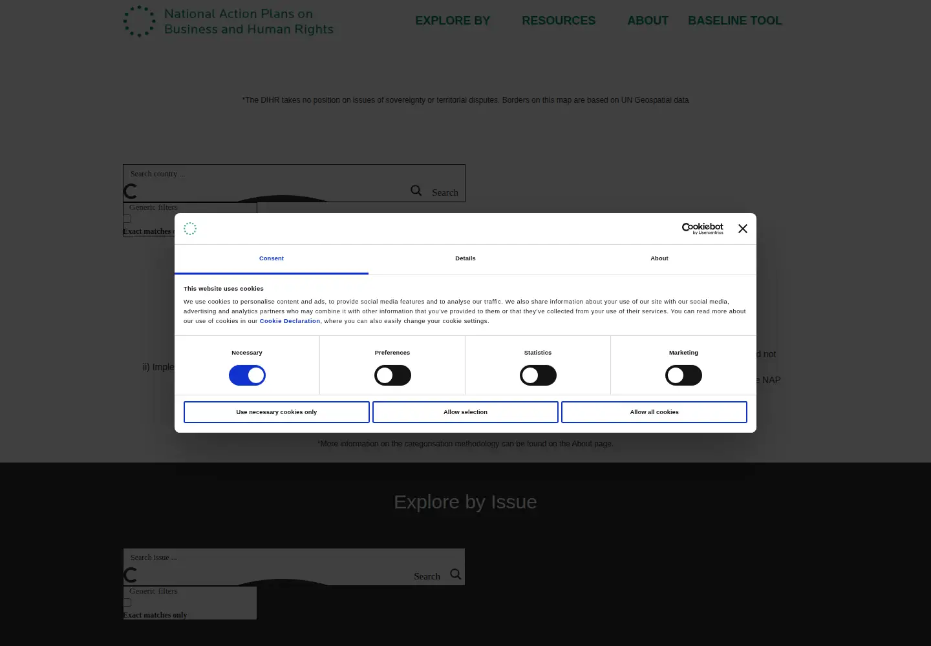Enable the Marketing cookies switch

pos(683,375)
